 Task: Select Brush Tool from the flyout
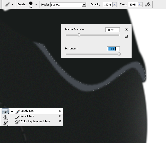click(37, 111)
